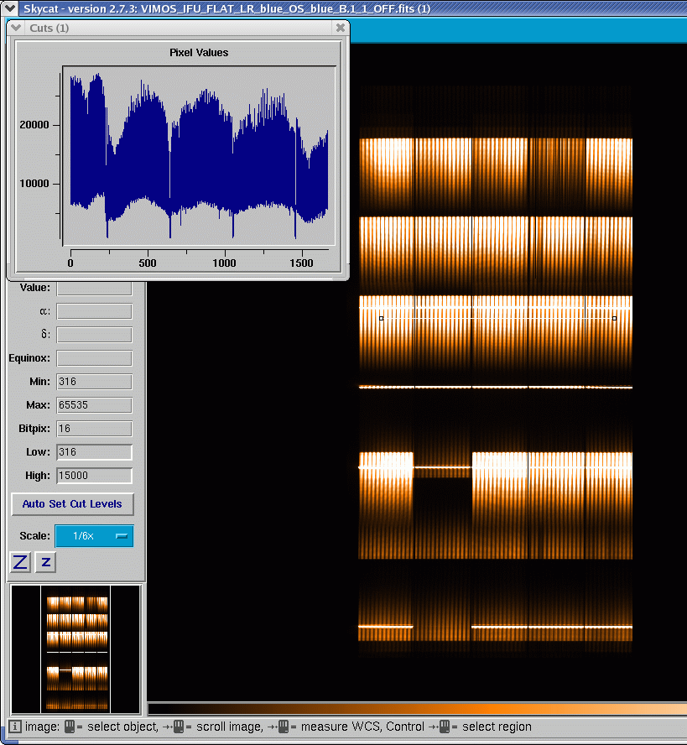
Task: Close the Cuts (1) window
Action: (341, 28)
